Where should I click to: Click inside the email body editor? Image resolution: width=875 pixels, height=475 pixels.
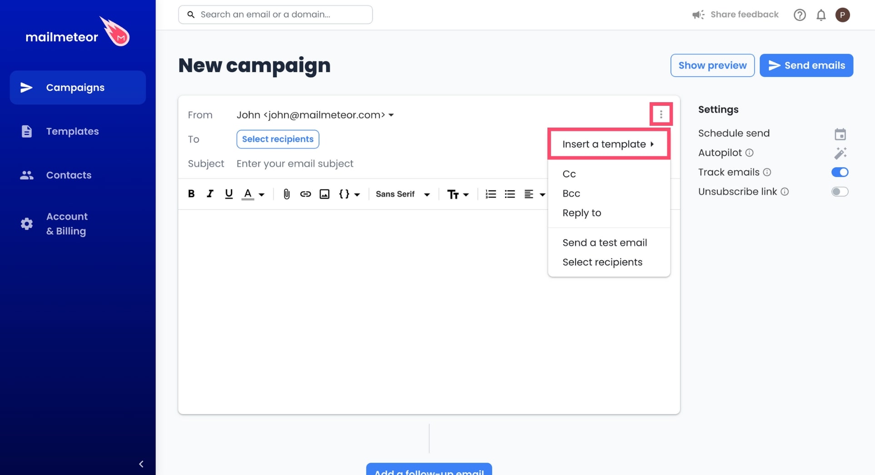(x=429, y=312)
